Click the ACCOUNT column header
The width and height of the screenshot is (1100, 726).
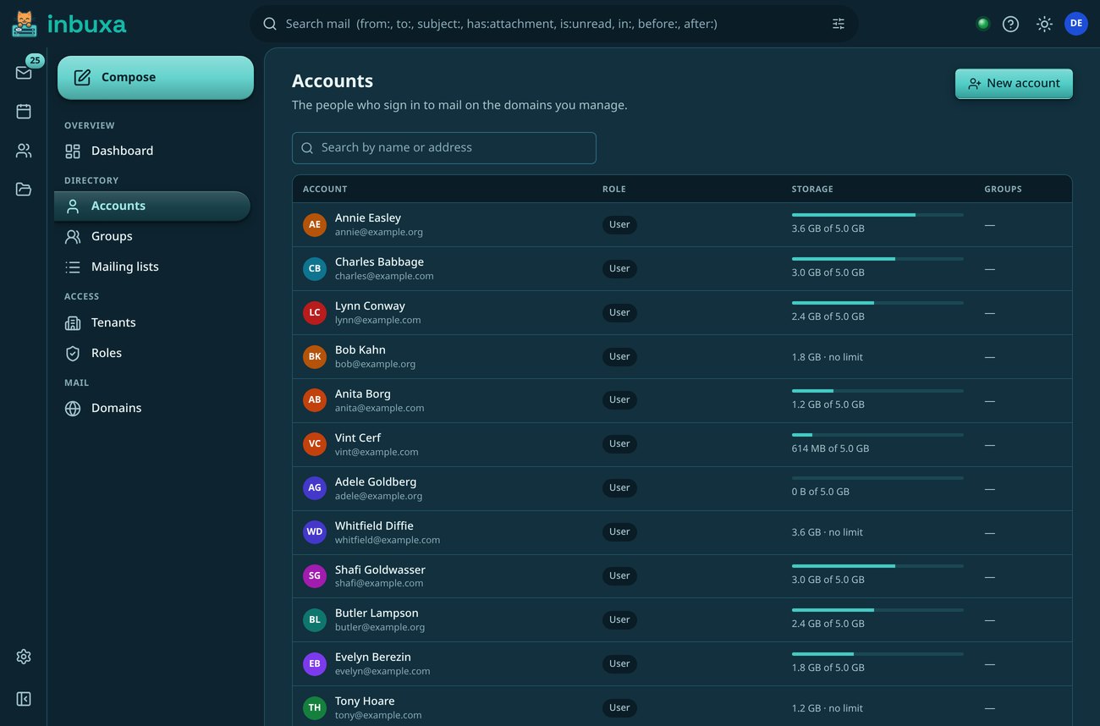(325, 189)
